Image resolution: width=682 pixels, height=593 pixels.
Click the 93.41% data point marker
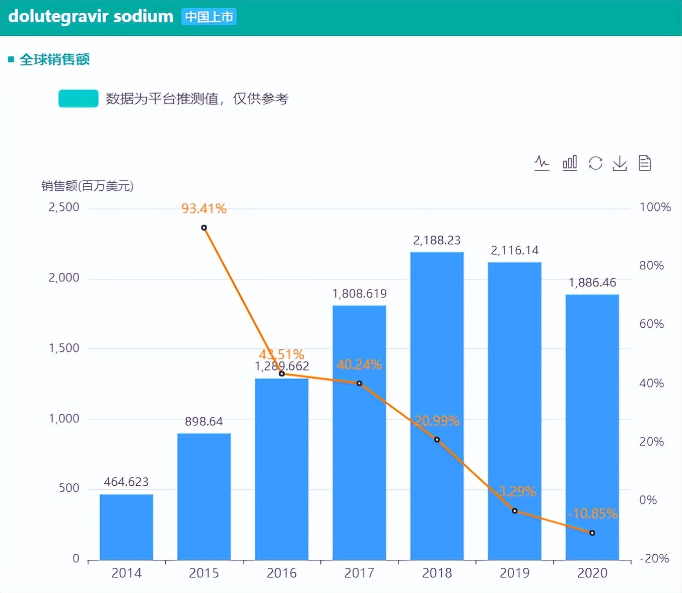click(203, 228)
